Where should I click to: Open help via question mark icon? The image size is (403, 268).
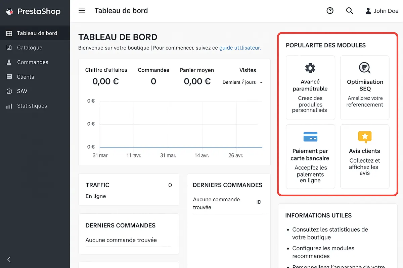tap(330, 11)
